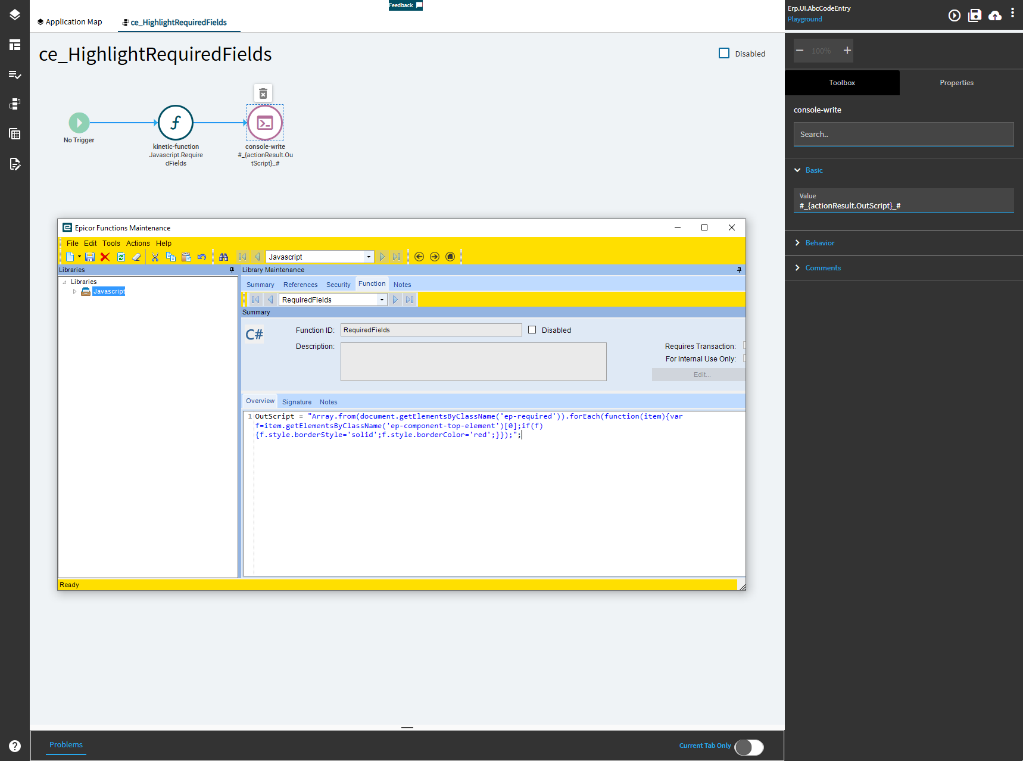Delete selected node with trash icon

coord(263,93)
